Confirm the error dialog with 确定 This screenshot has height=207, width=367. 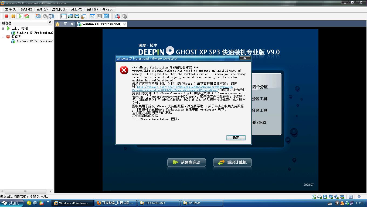click(x=236, y=138)
